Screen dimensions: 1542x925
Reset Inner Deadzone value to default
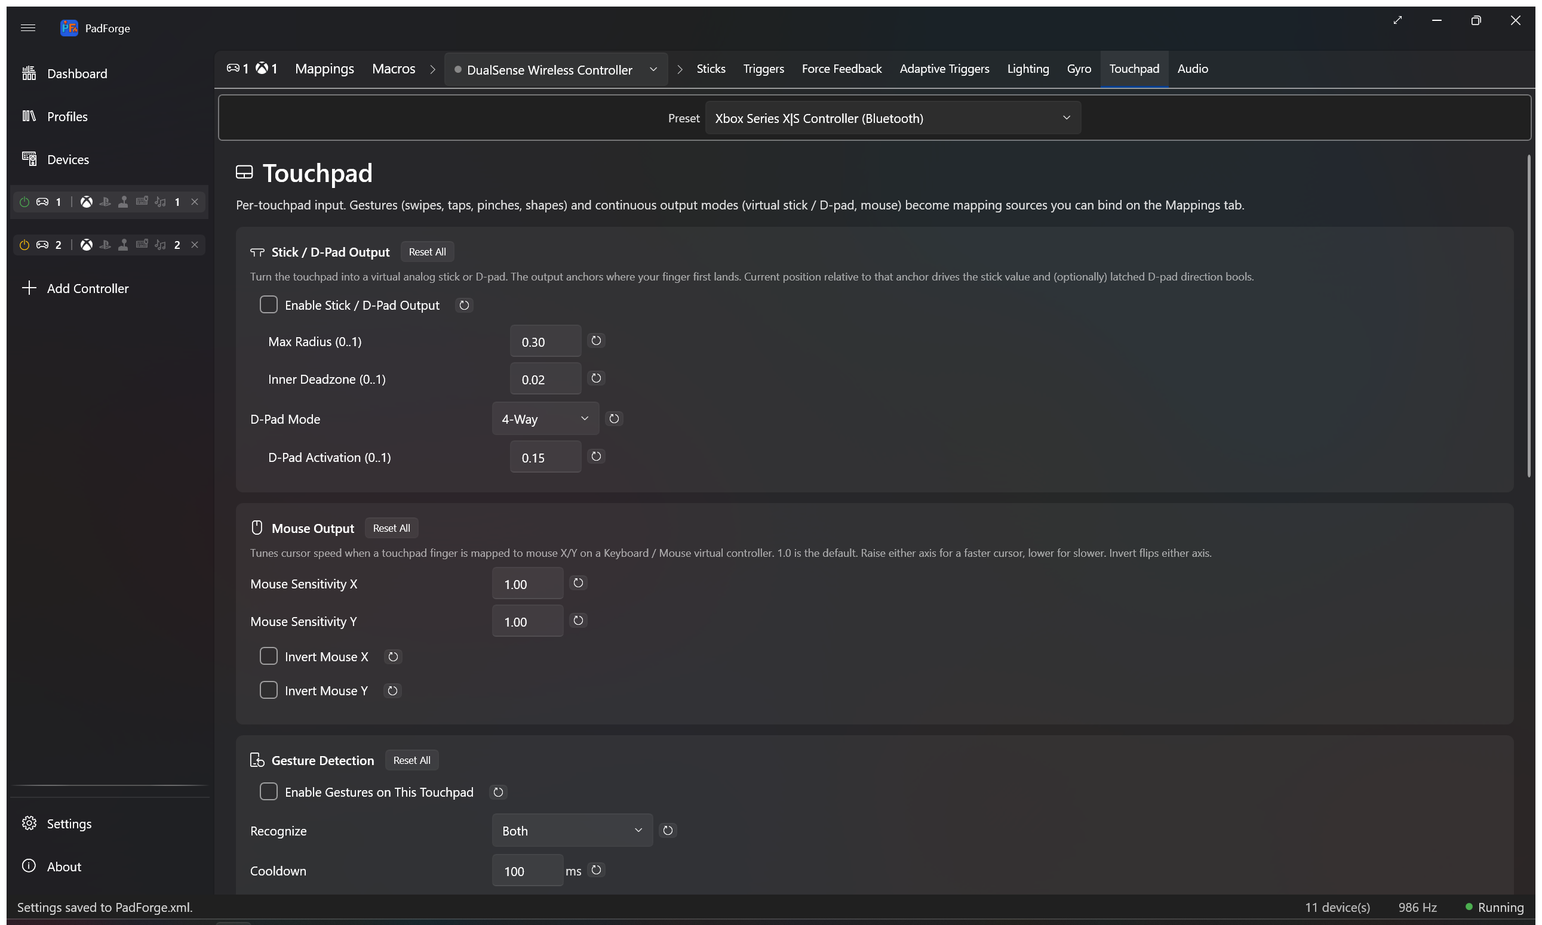[x=597, y=378]
